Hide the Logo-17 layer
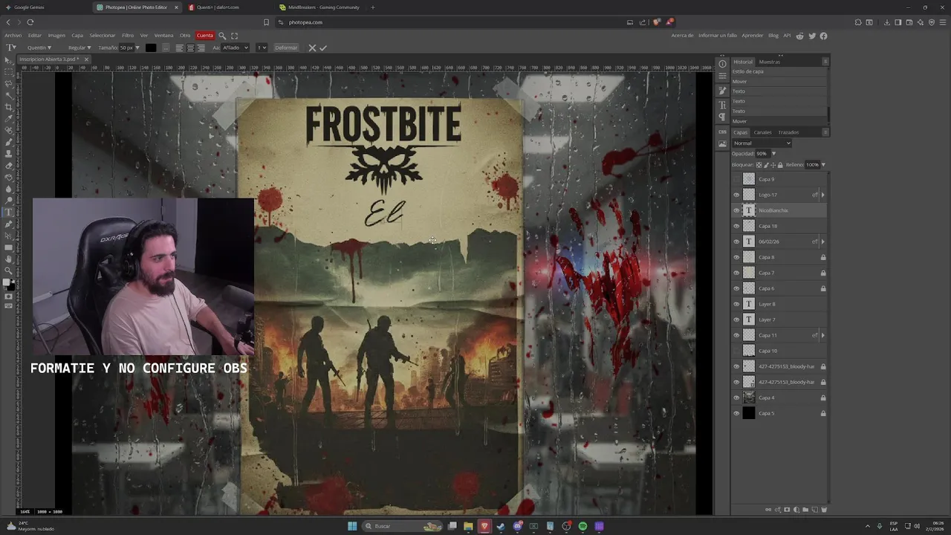This screenshot has height=535, width=951. coord(736,195)
